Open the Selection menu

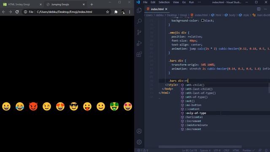164,2
